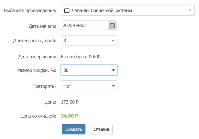Click the green discounted price 34,60 ₽
The height and width of the screenshot is (139, 199).
click(x=70, y=116)
